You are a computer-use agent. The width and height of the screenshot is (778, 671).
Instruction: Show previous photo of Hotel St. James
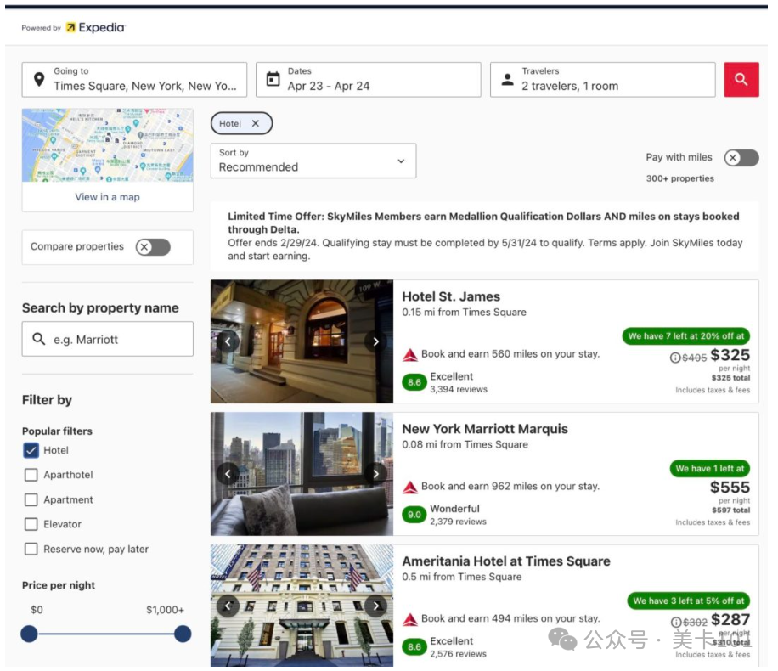click(x=228, y=341)
